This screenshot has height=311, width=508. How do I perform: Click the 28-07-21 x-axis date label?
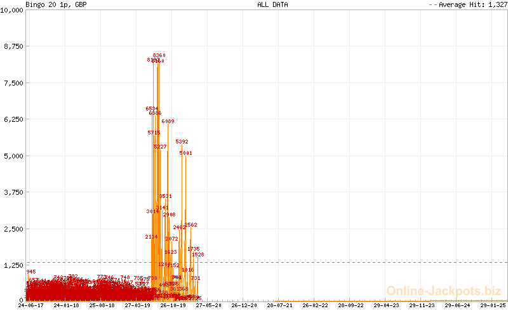pos(279,305)
